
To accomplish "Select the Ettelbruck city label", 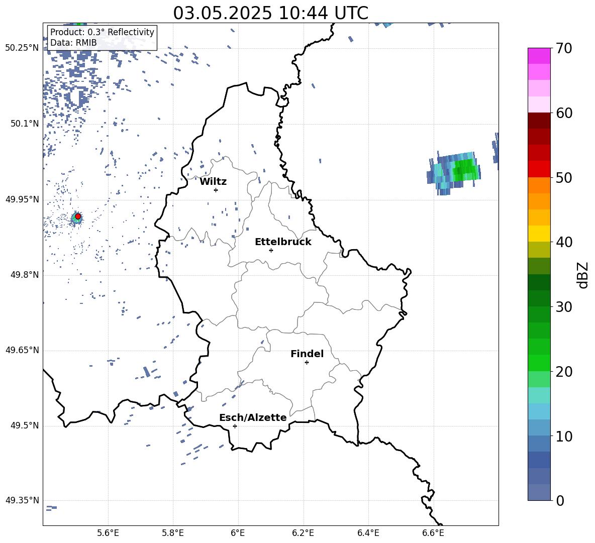I will (283, 242).
